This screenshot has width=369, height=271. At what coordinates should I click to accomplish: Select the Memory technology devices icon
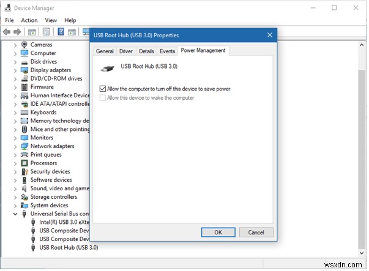tap(24, 121)
